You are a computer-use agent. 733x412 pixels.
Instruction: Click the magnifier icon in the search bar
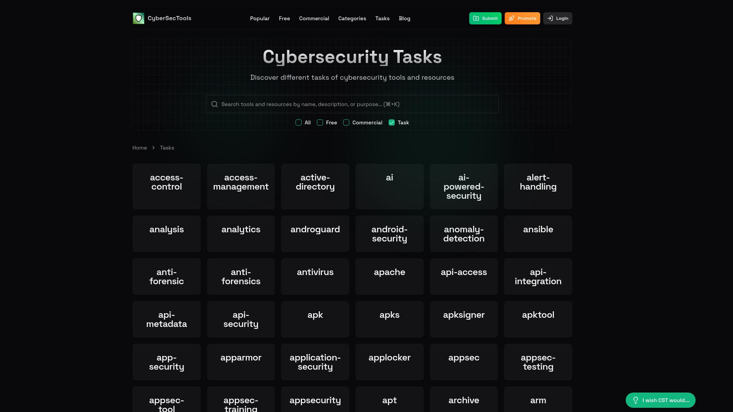[x=215, y=104]
